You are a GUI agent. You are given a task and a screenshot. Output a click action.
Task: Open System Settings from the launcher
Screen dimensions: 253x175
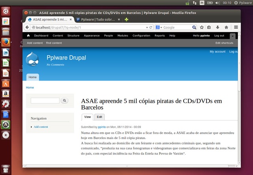6,104
